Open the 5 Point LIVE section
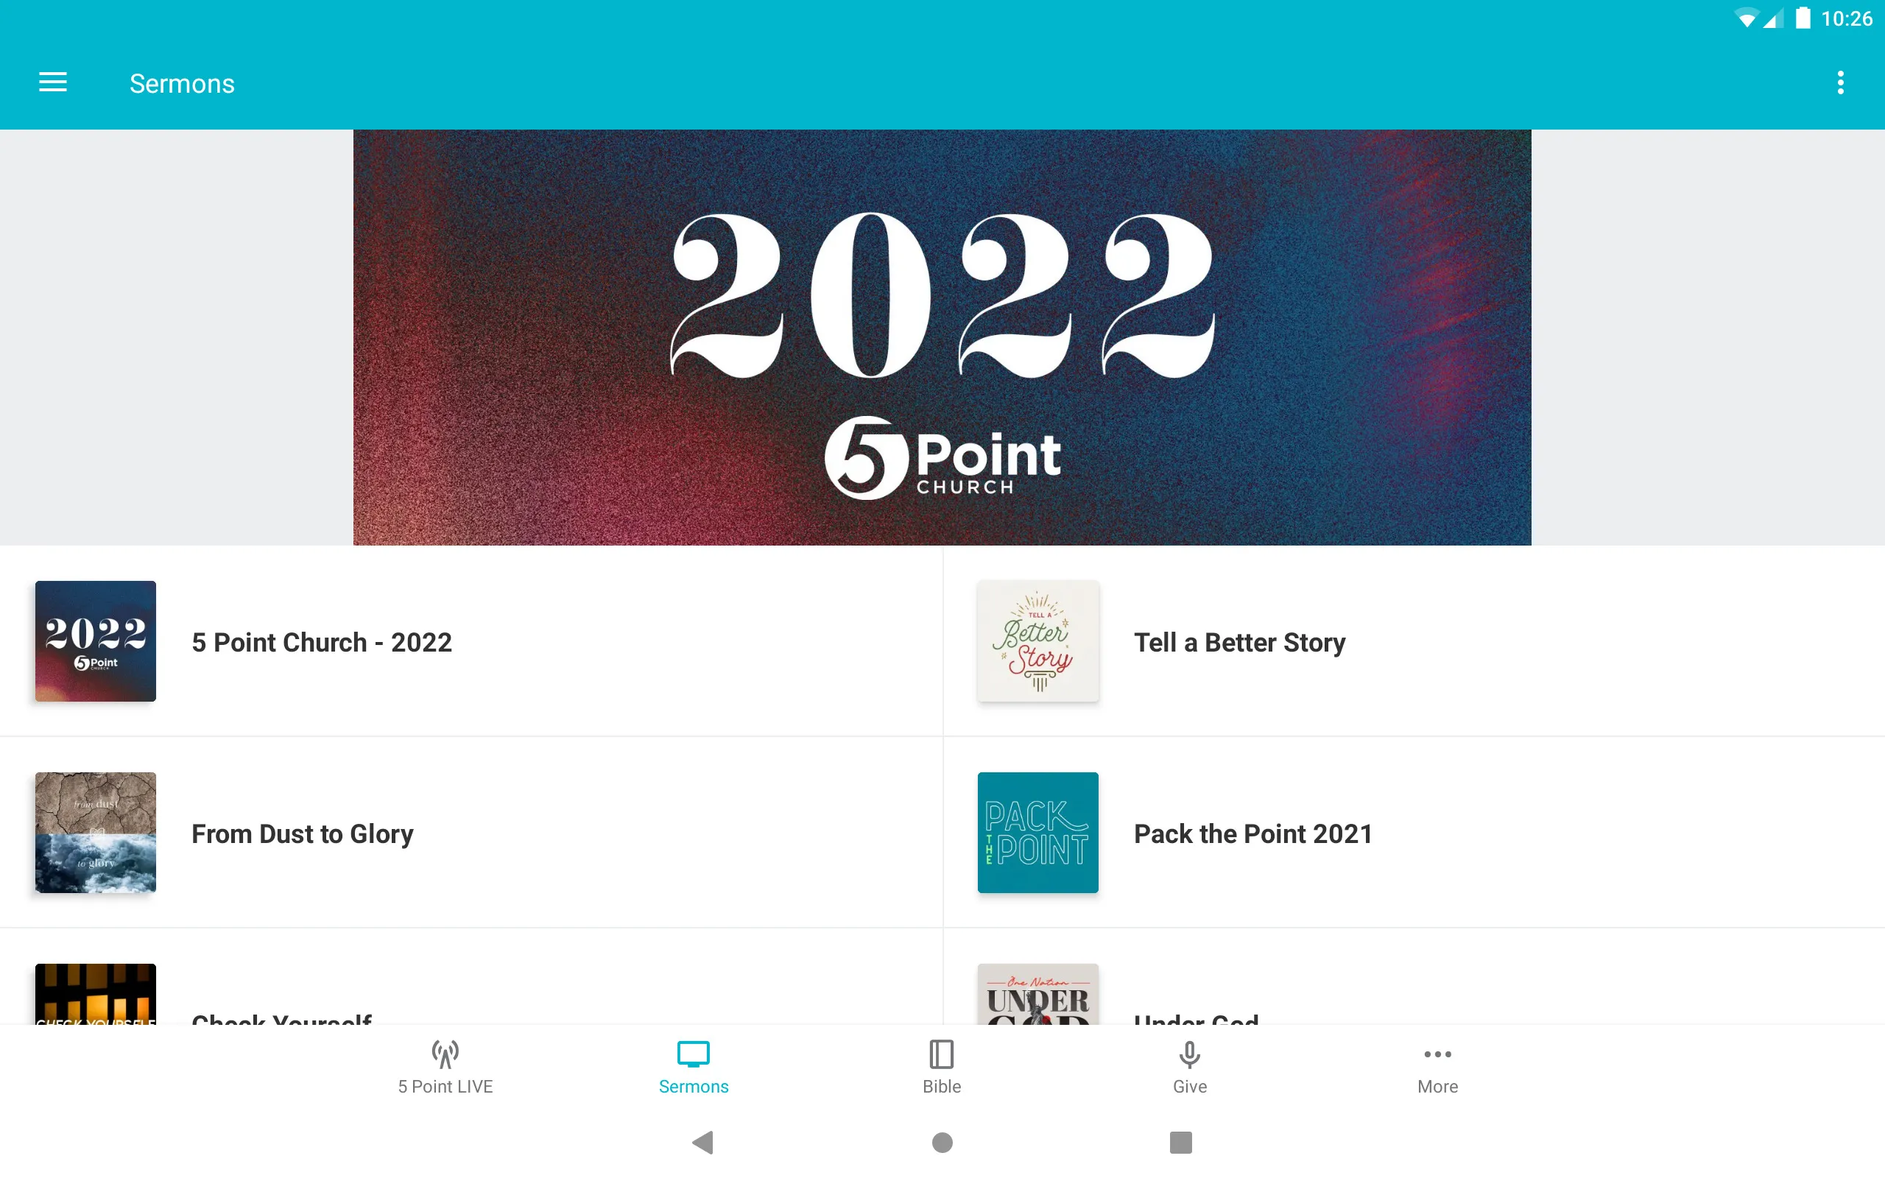The width and height of the screenshot is (1885, 1178). [x=444, y=1067]
